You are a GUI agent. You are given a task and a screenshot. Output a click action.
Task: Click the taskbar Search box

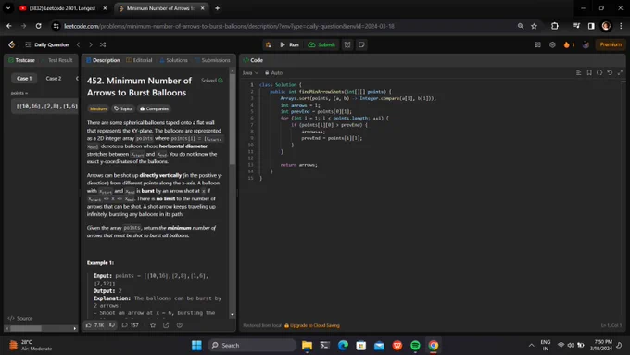pyautogui.click(x=252, y=346)
